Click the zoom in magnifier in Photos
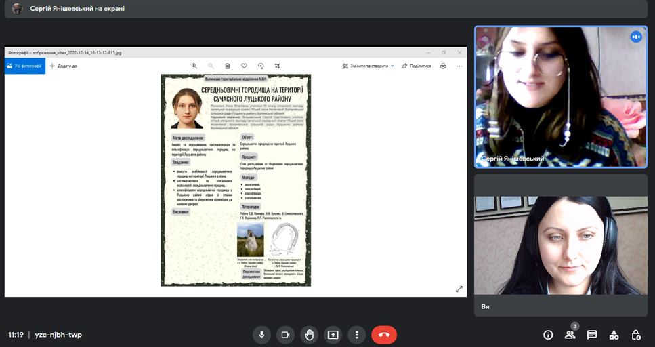 tap(194, 66)
